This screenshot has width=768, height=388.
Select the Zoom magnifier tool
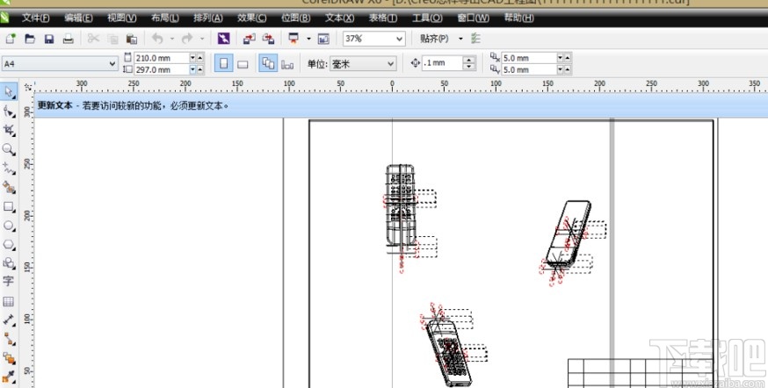(x=9, y=150)
